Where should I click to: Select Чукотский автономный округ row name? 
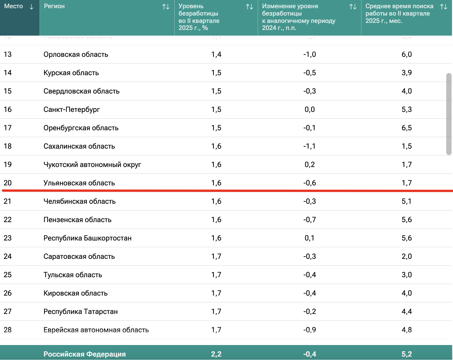pos(92,165)
